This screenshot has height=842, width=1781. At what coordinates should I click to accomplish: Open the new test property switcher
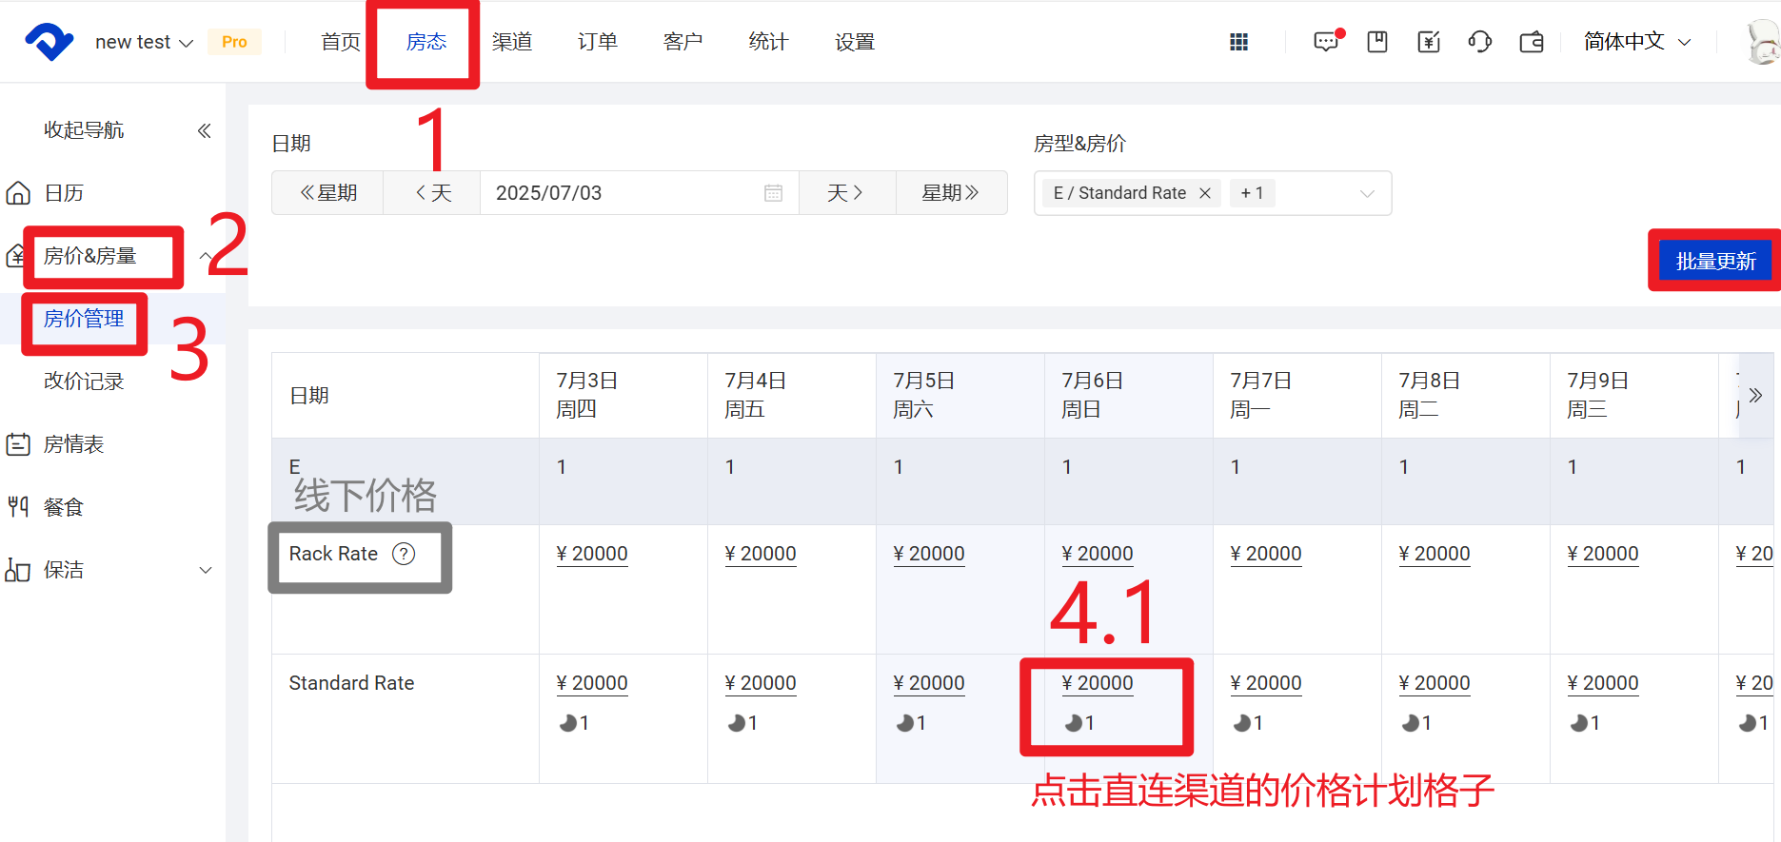point(144,42)
